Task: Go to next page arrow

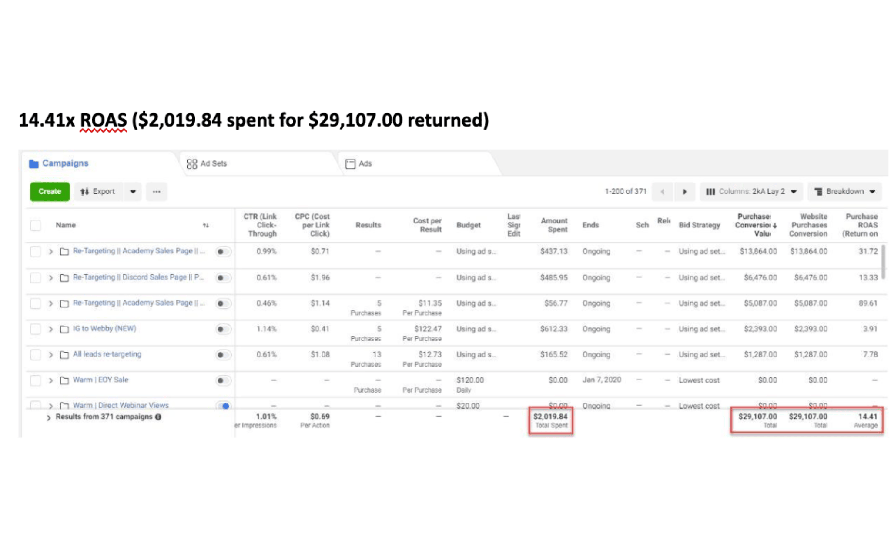Action: coord(685,192)
